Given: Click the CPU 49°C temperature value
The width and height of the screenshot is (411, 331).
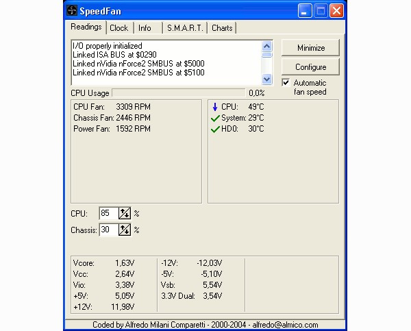Looking at the screenshot, I should click(x=256, y=107).
